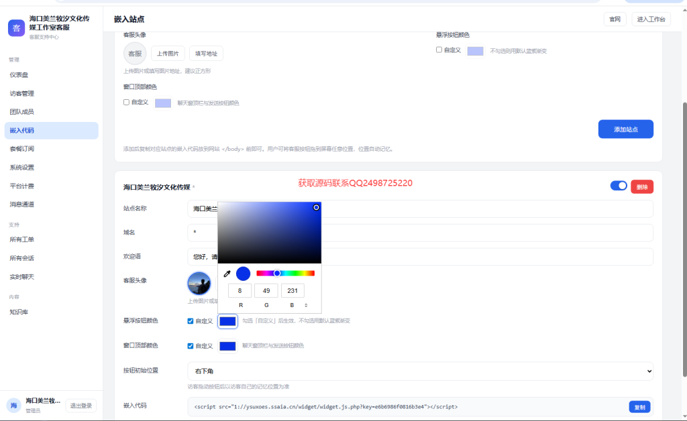Screen dimensions: 687x421
Task: Click 进入工作台 button
Action: pos(651,19)
